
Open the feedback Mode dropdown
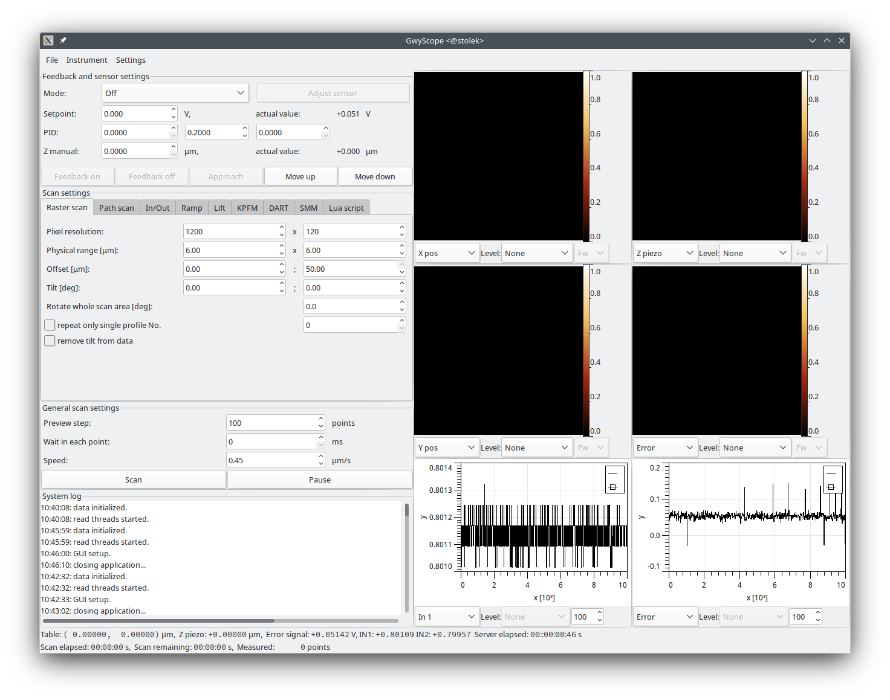[x=175, y=93]
